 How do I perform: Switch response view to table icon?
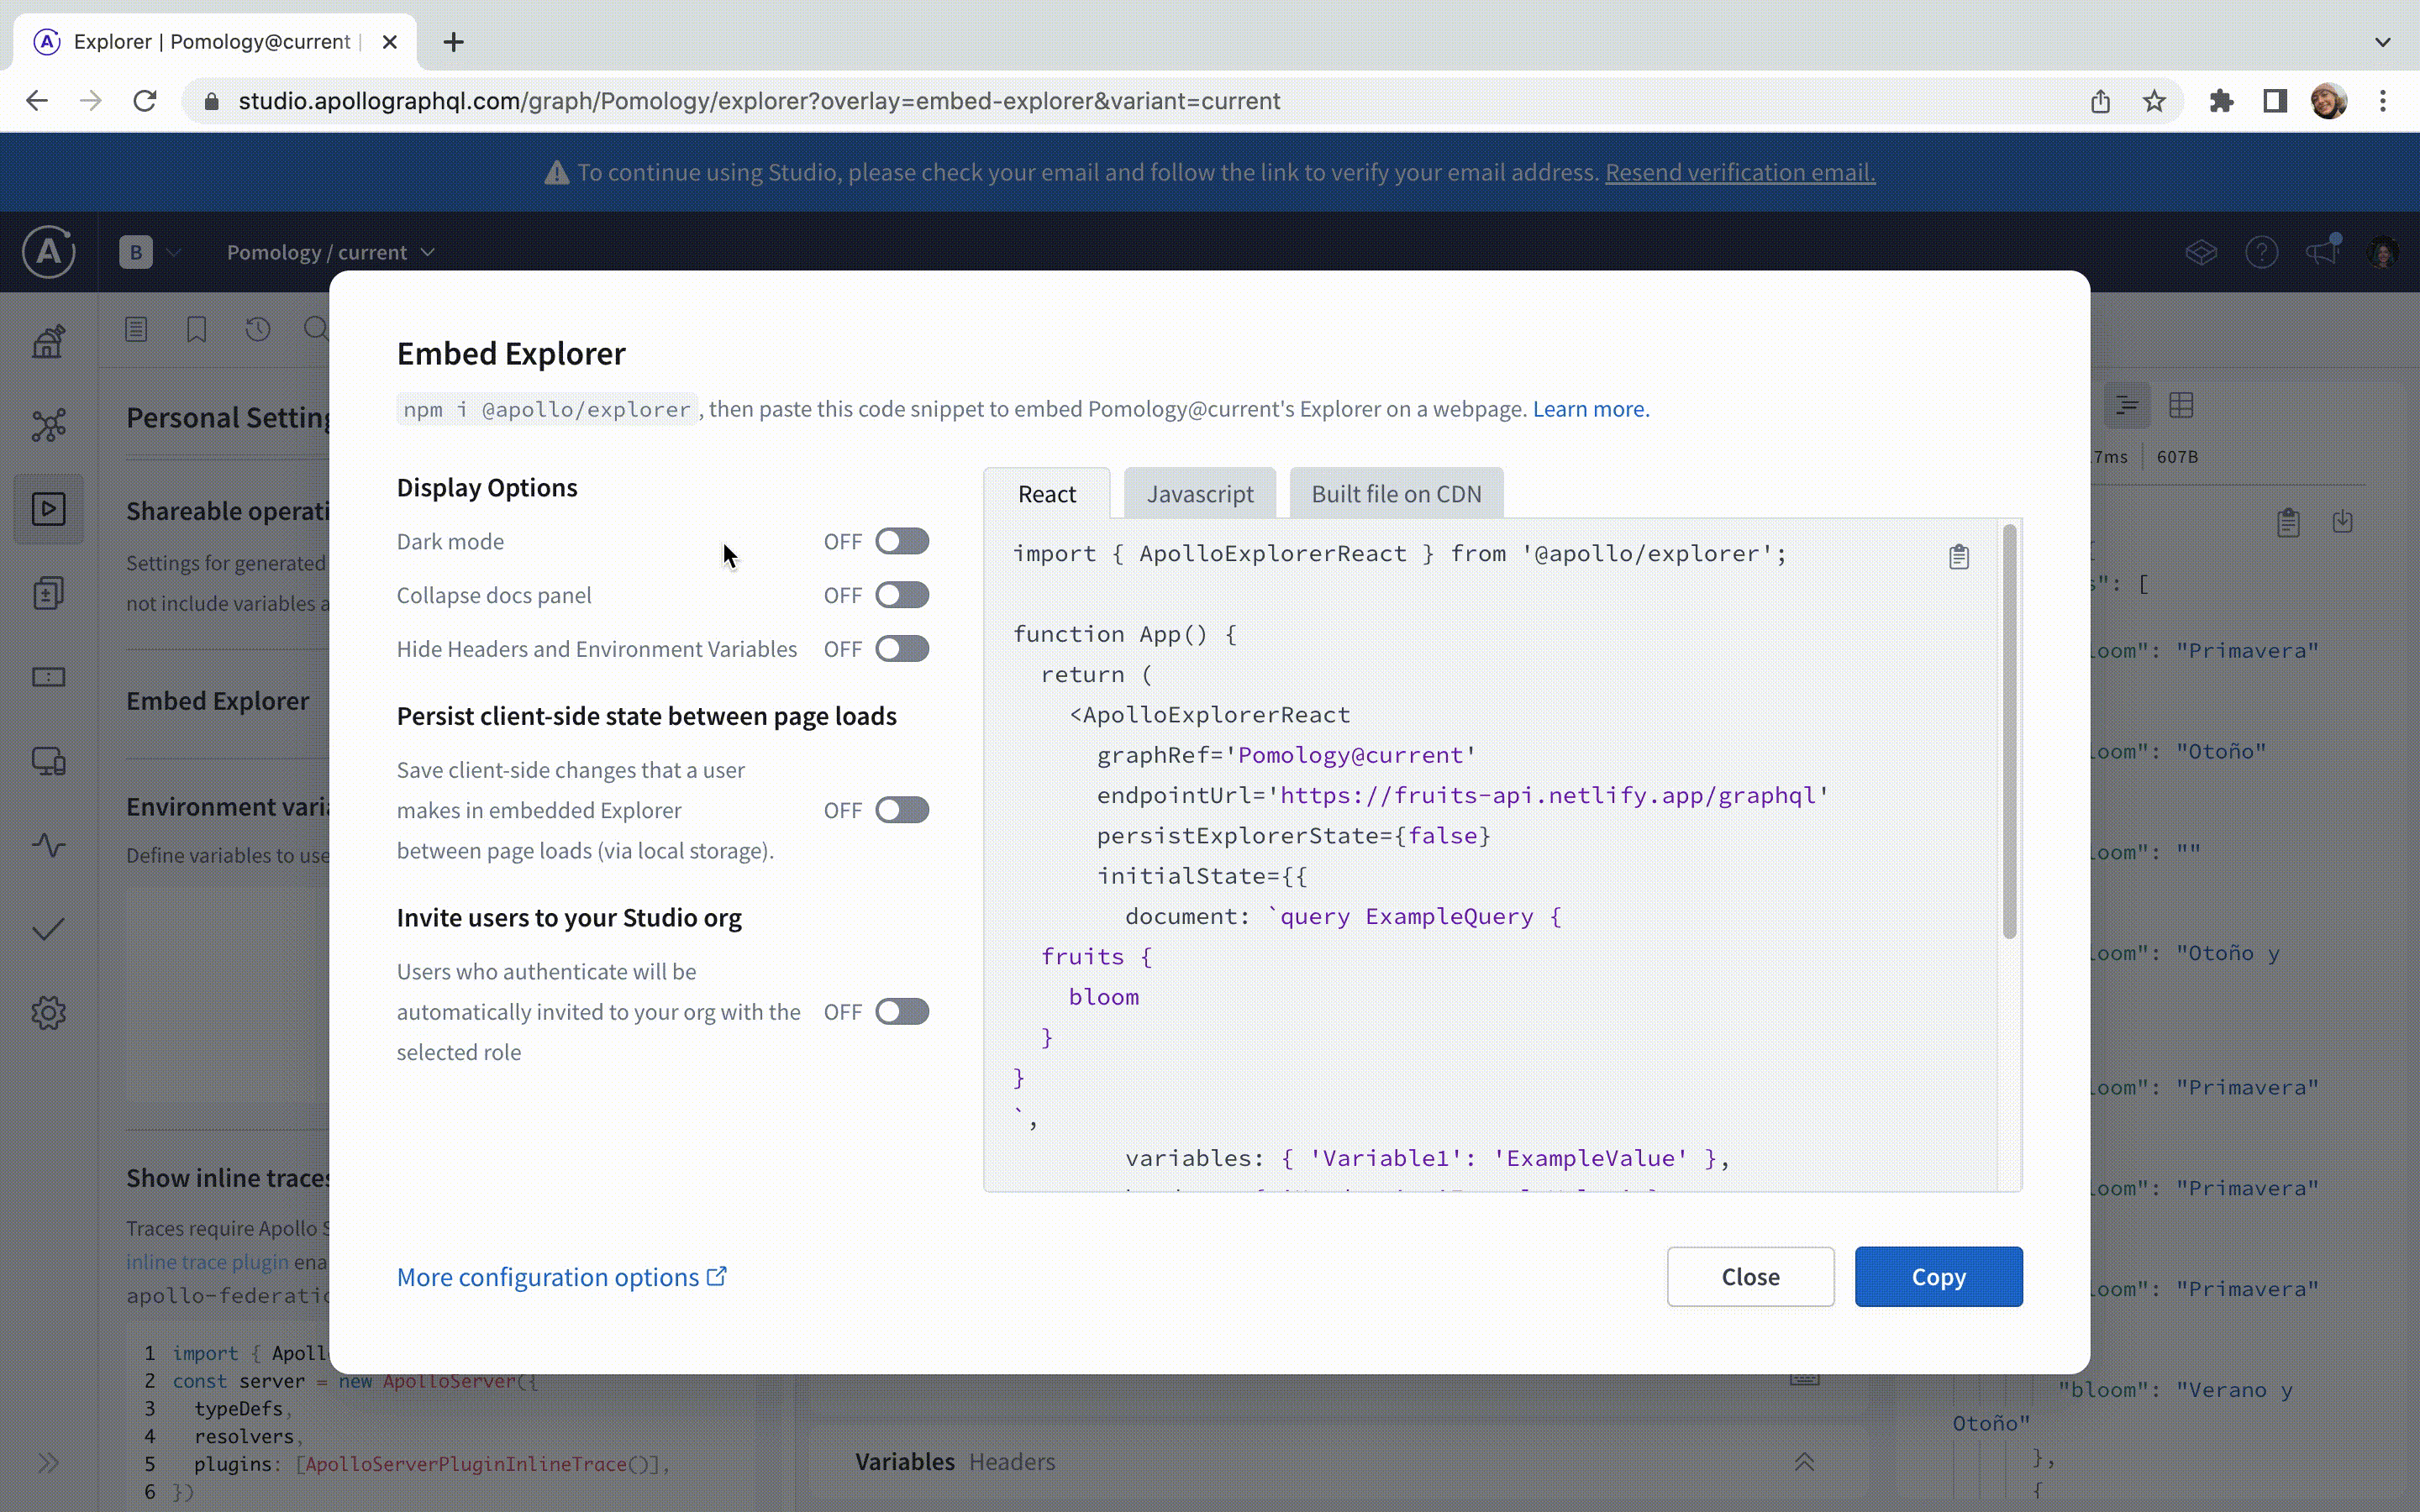(x=2181, y=405)
